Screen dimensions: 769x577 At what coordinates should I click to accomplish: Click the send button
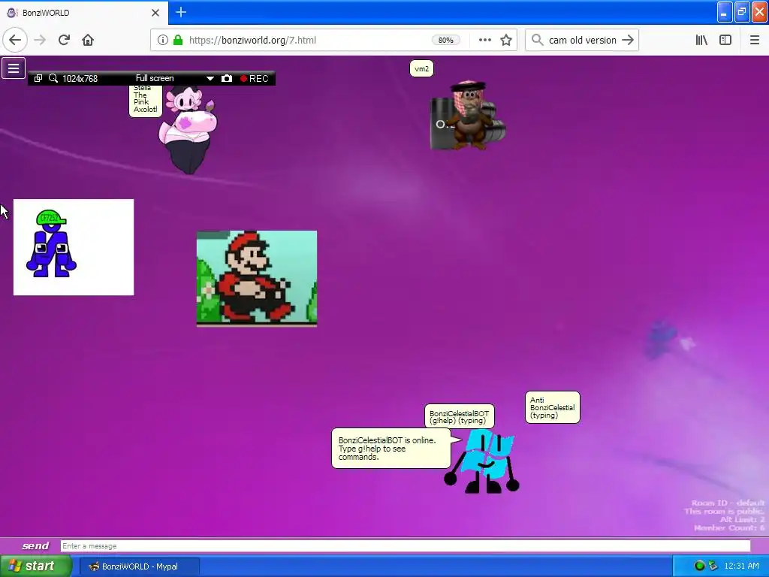pos(35,545)
